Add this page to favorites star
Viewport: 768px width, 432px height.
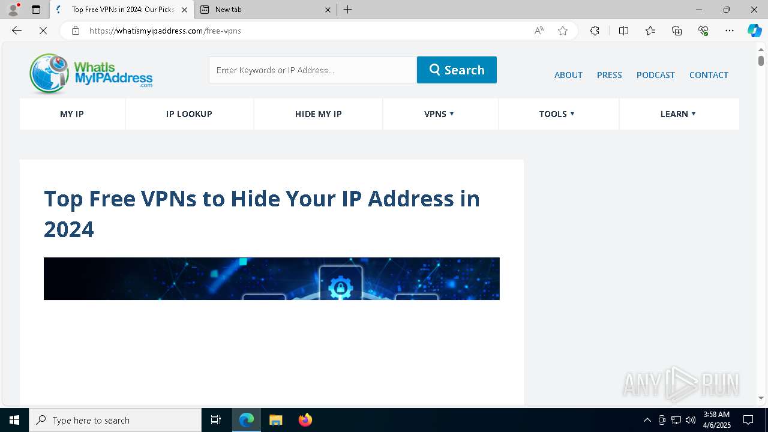[x=563, y=31]
